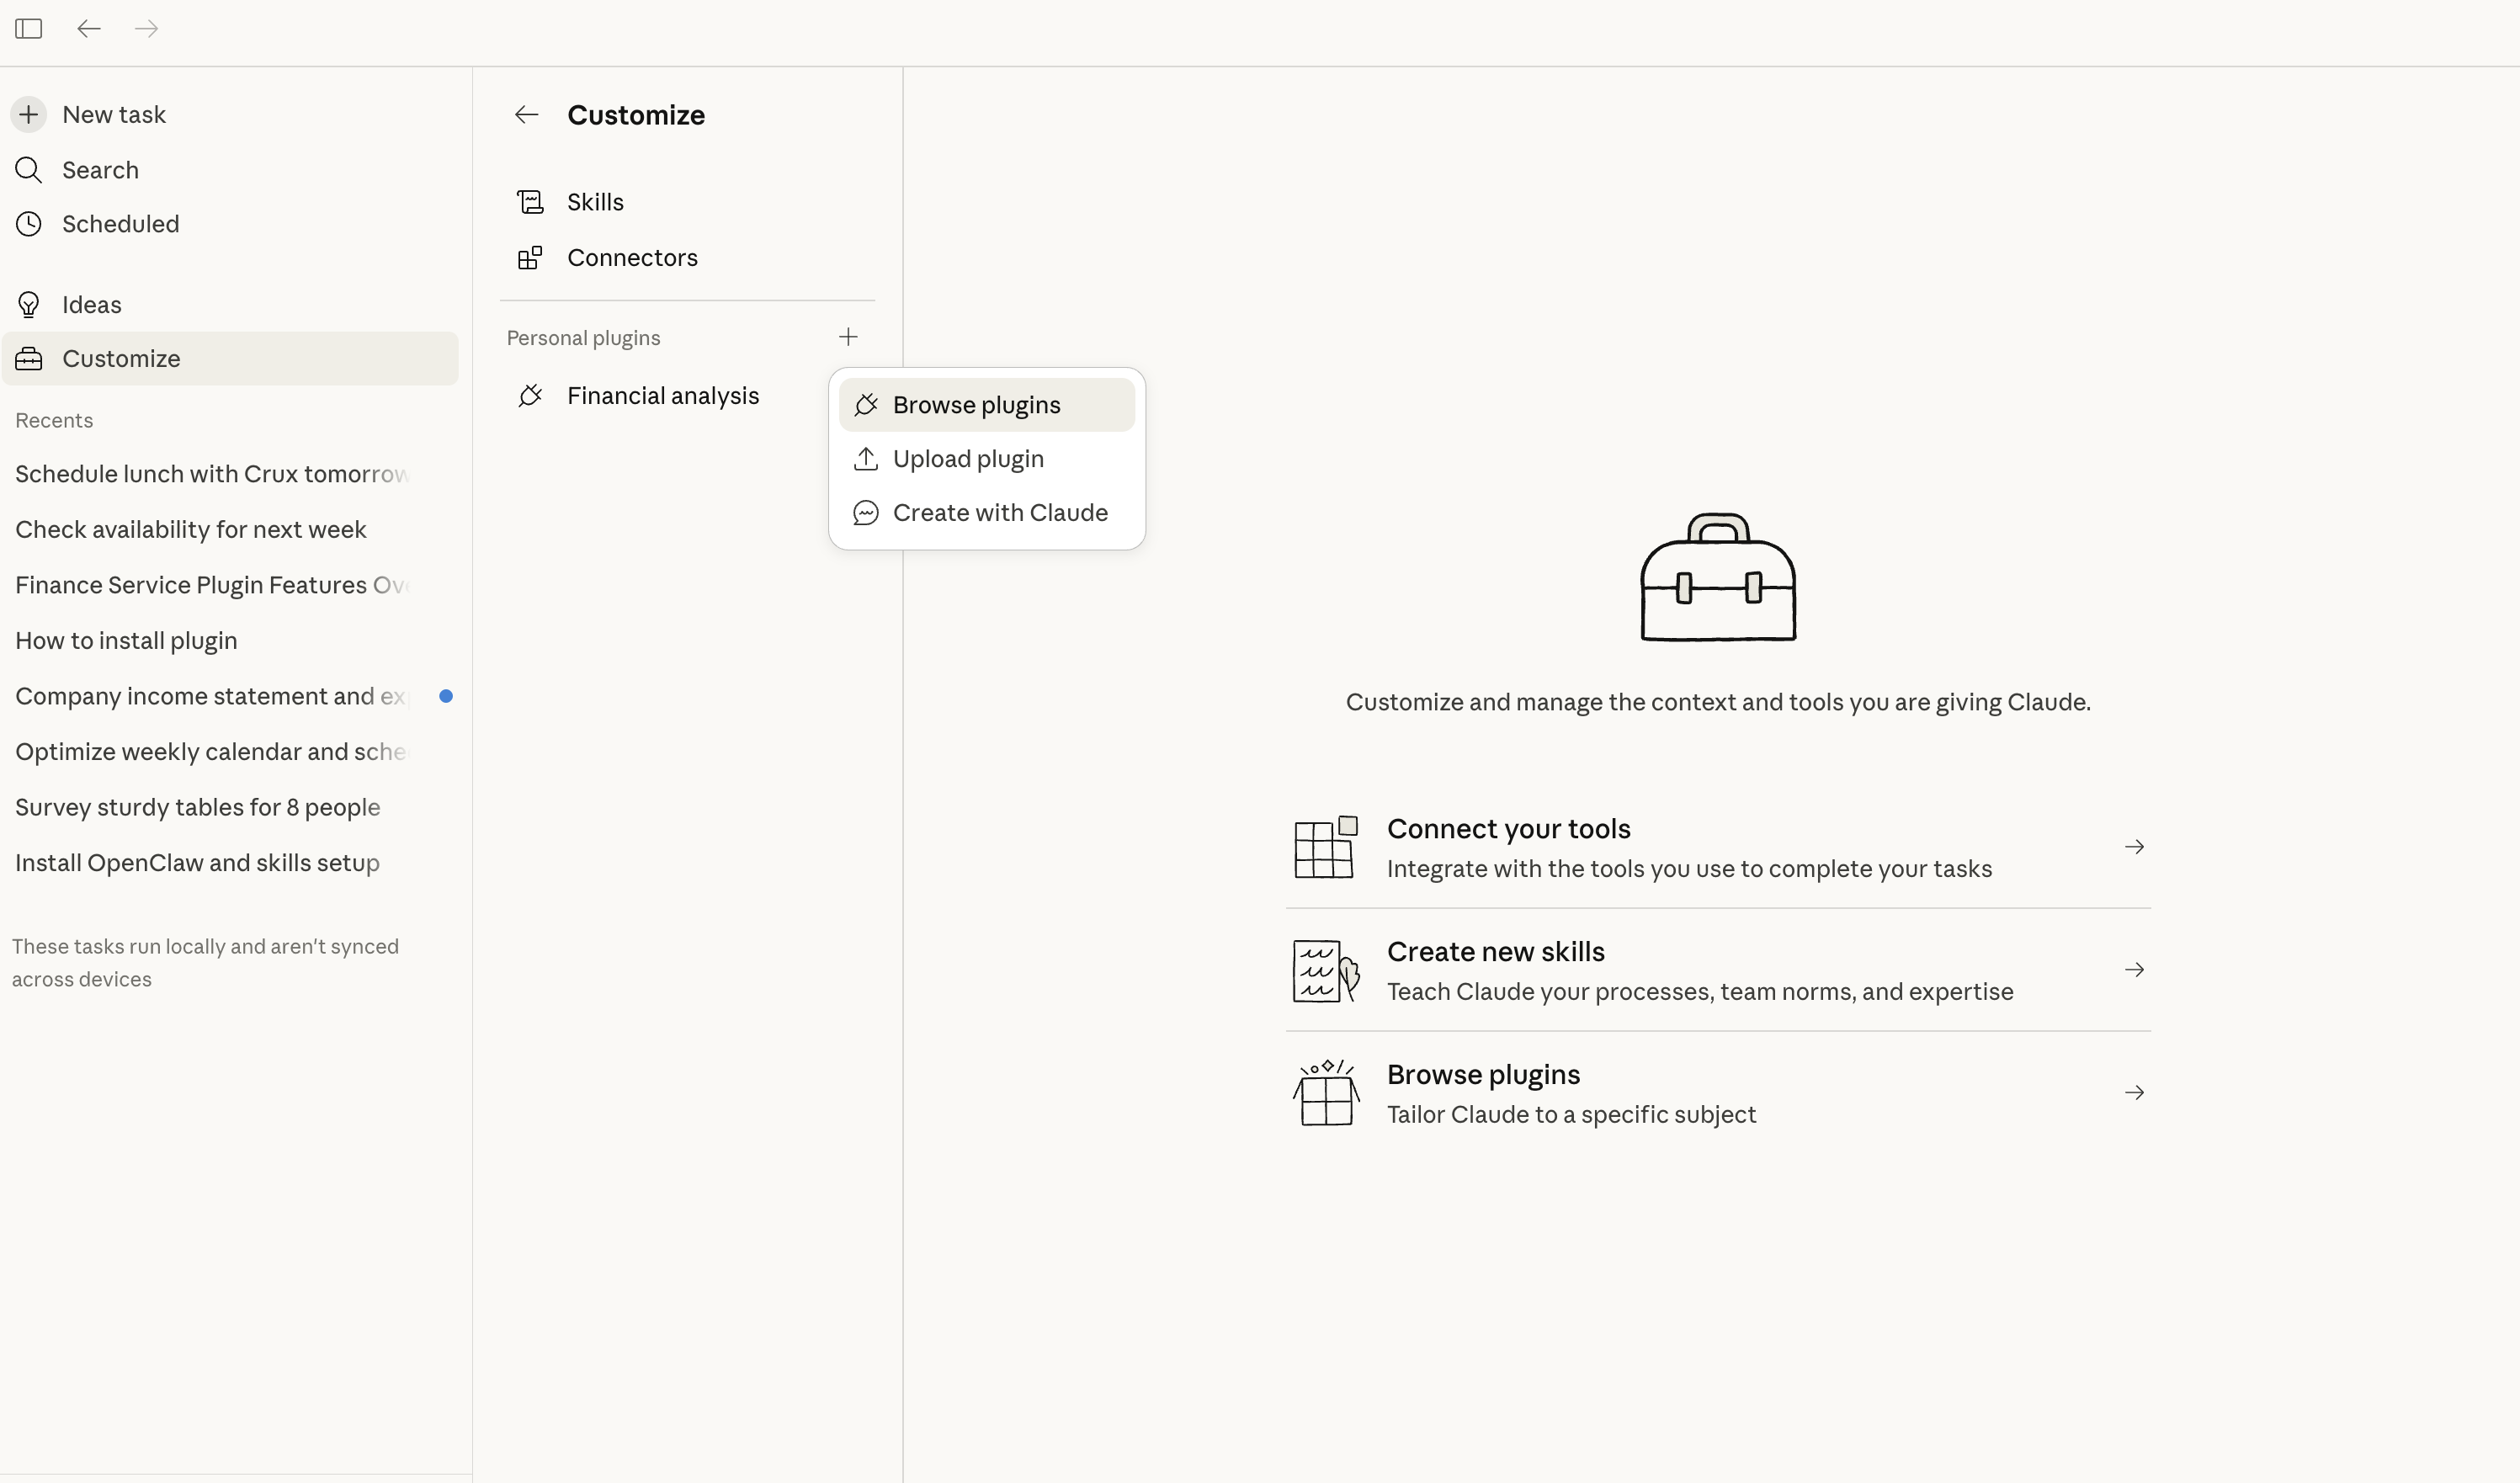The height and width of the screenshot is (1483, 2520).
Task: Click the forward navigation arrow in top bar
Action: click(146, 29)
